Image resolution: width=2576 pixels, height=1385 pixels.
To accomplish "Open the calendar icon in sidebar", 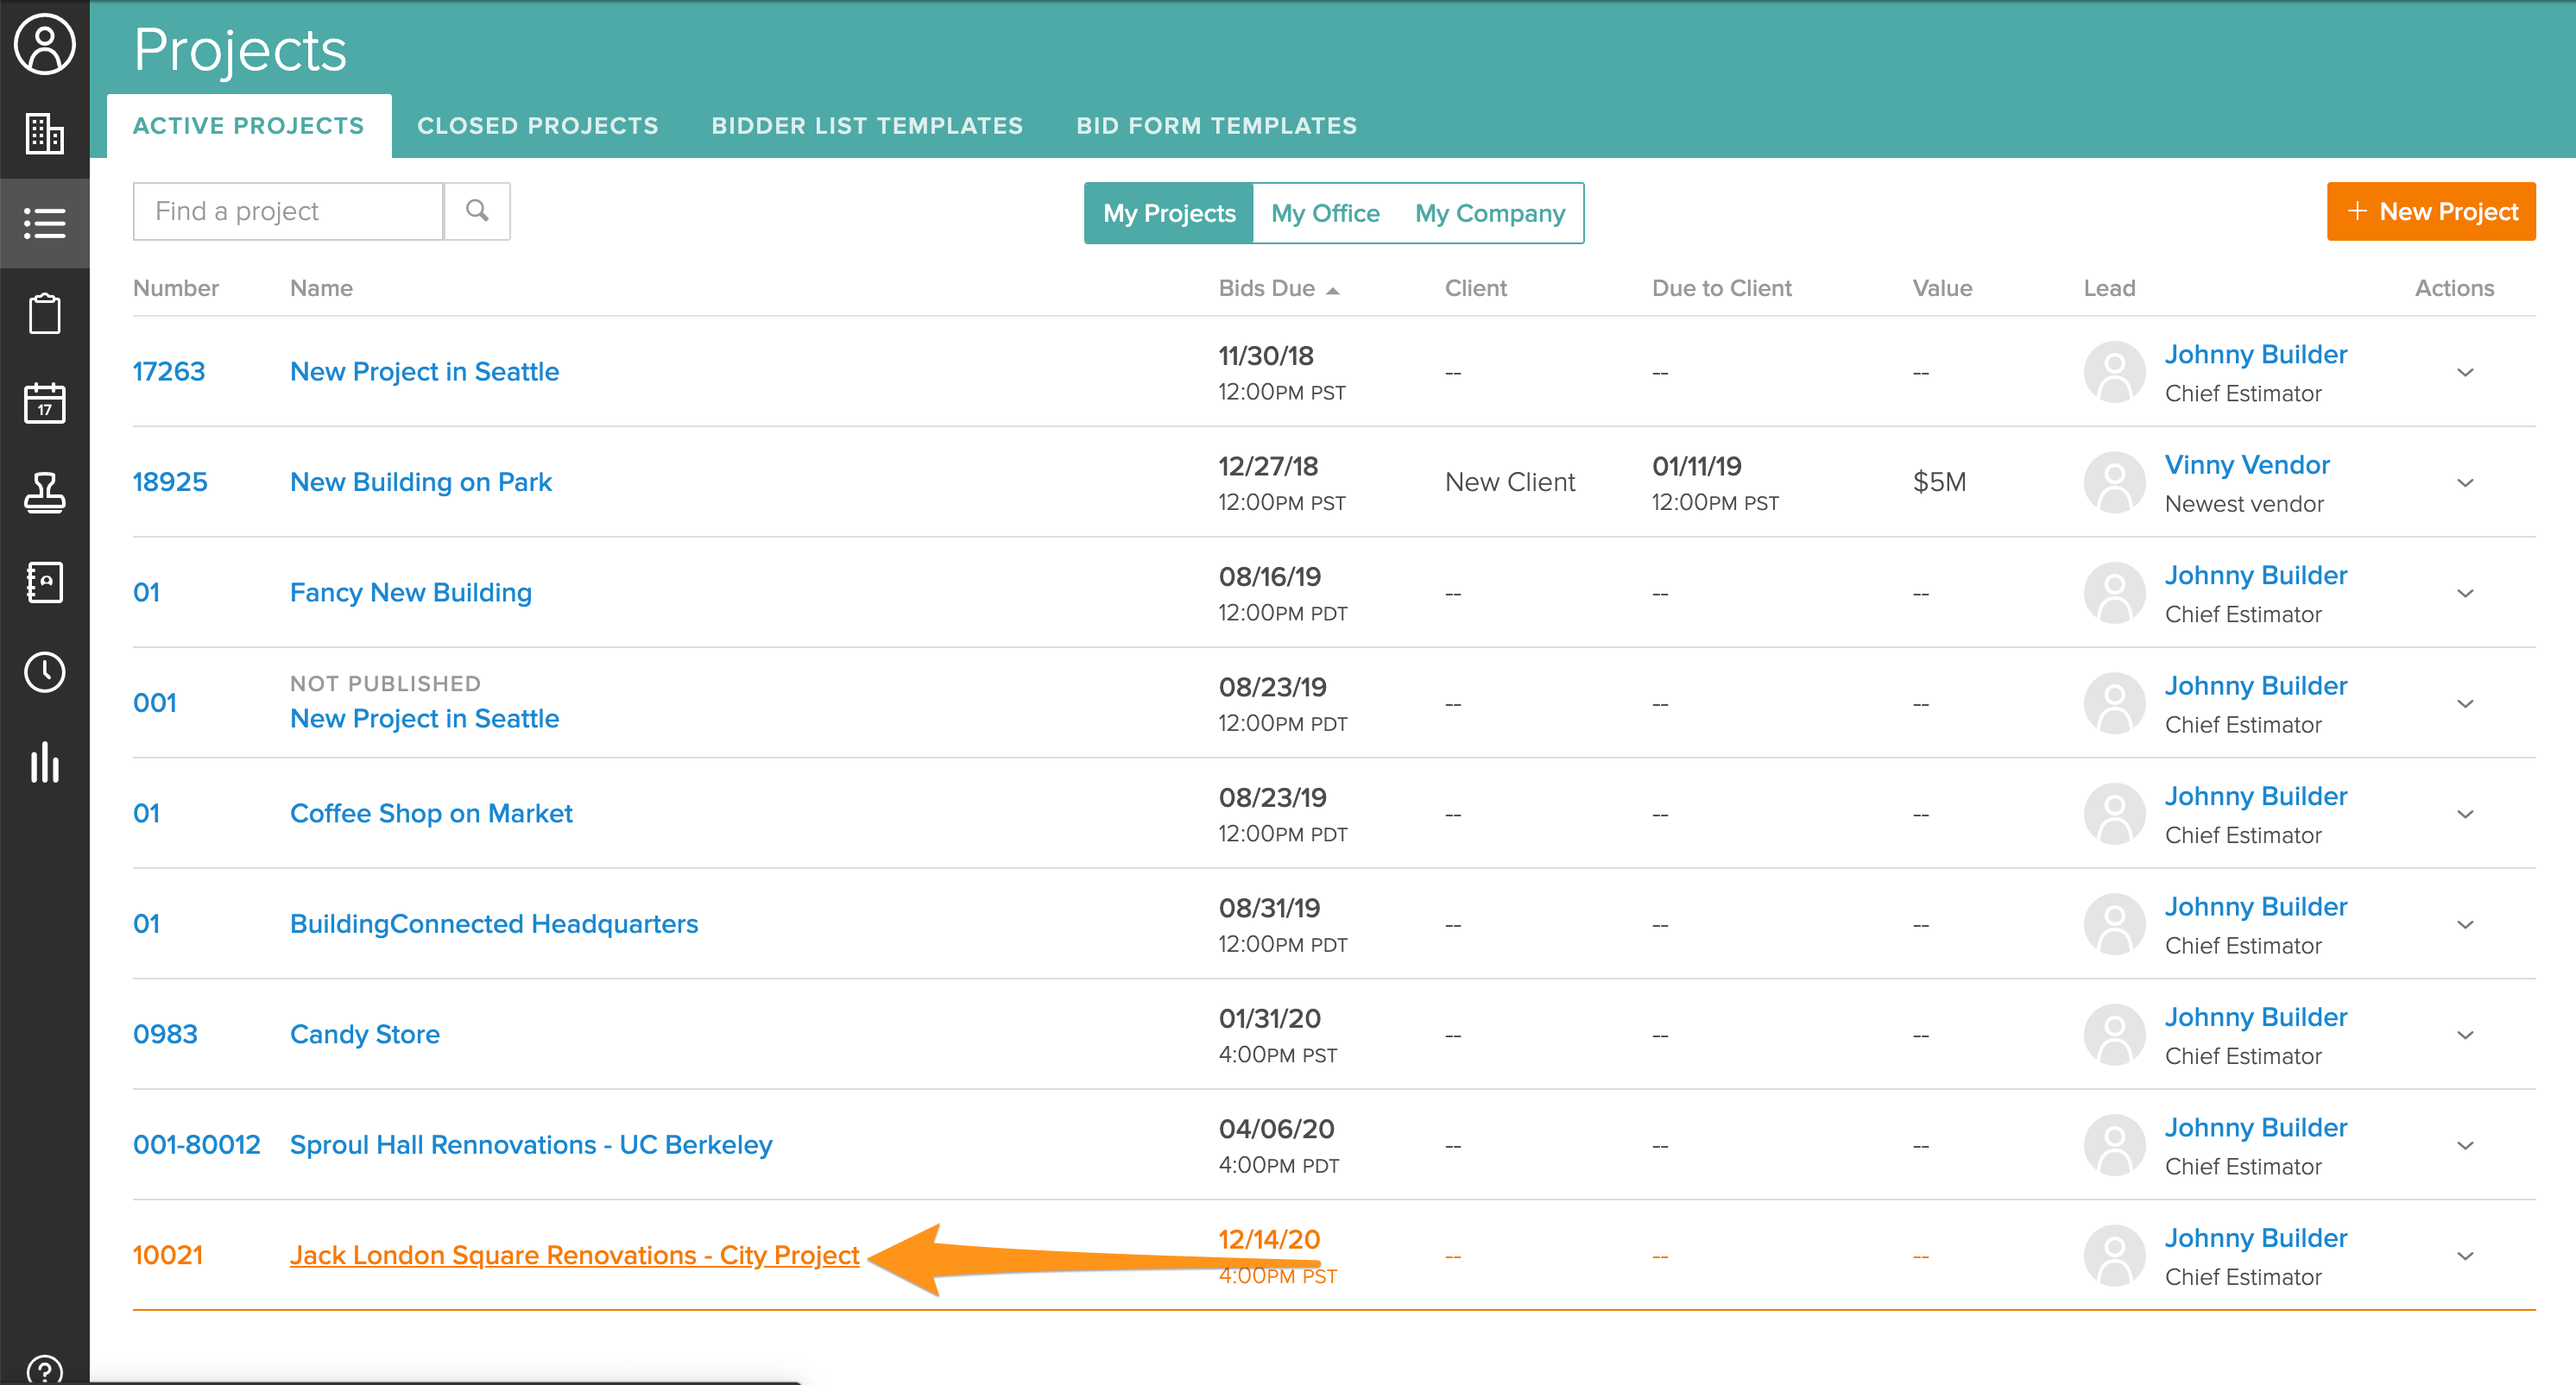I will (44, 403).
